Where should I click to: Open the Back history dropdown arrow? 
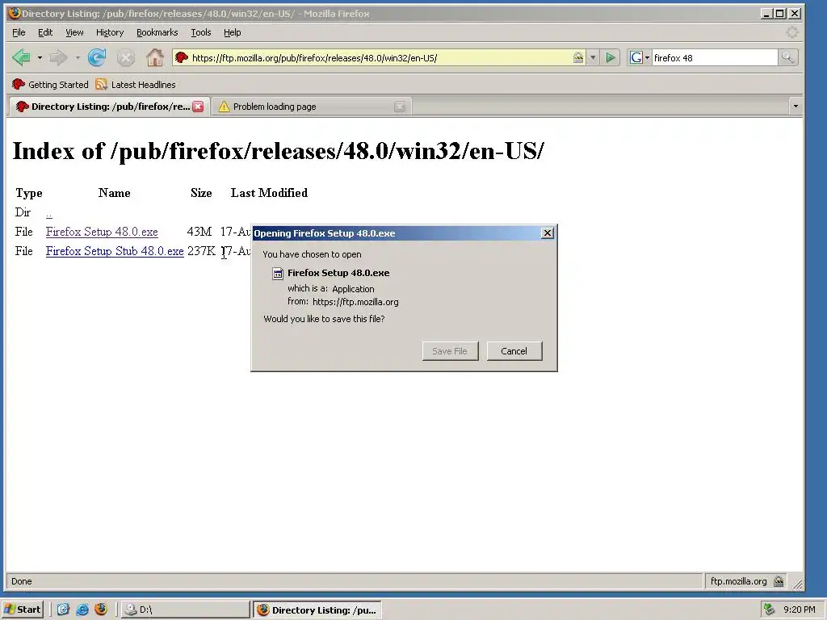(x=40, y=57)
